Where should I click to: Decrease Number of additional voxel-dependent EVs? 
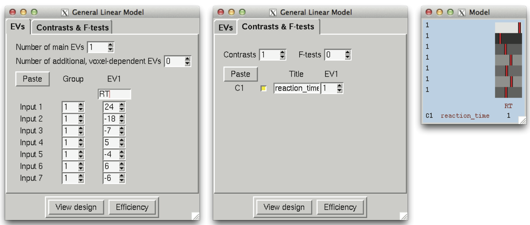tap(187, 63)
